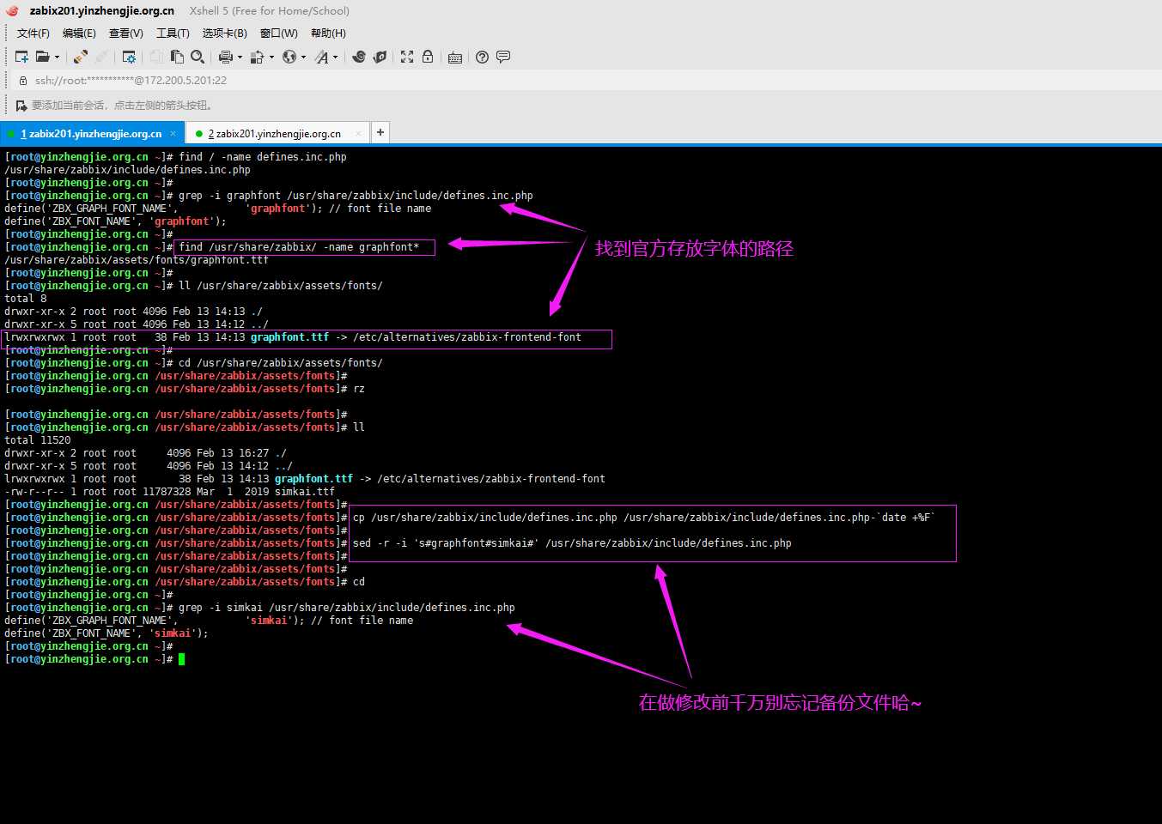Click the 'll /usr/share/zabbix/assets/fonts/' command
The width and height of the screenshot is (1162, 824).
pyautogui.click(x=281, y=286)
